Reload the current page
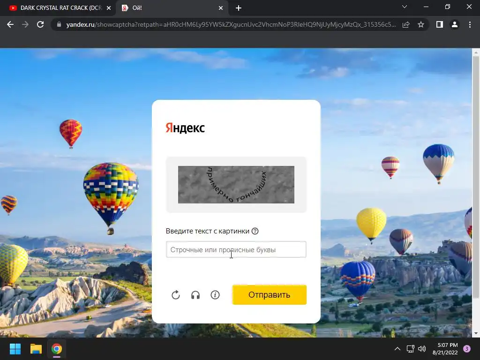The width and height of the screenshot is (480, 360). pos(40,24)
